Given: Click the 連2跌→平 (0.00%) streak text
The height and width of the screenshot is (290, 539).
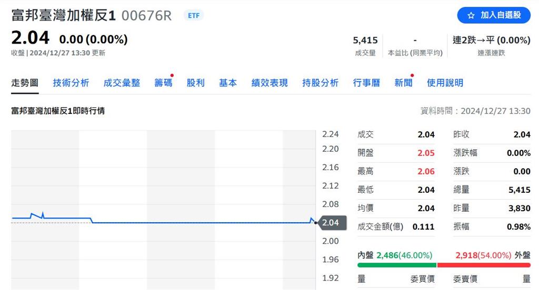Looking at the screenshot, I should (491, 40).
